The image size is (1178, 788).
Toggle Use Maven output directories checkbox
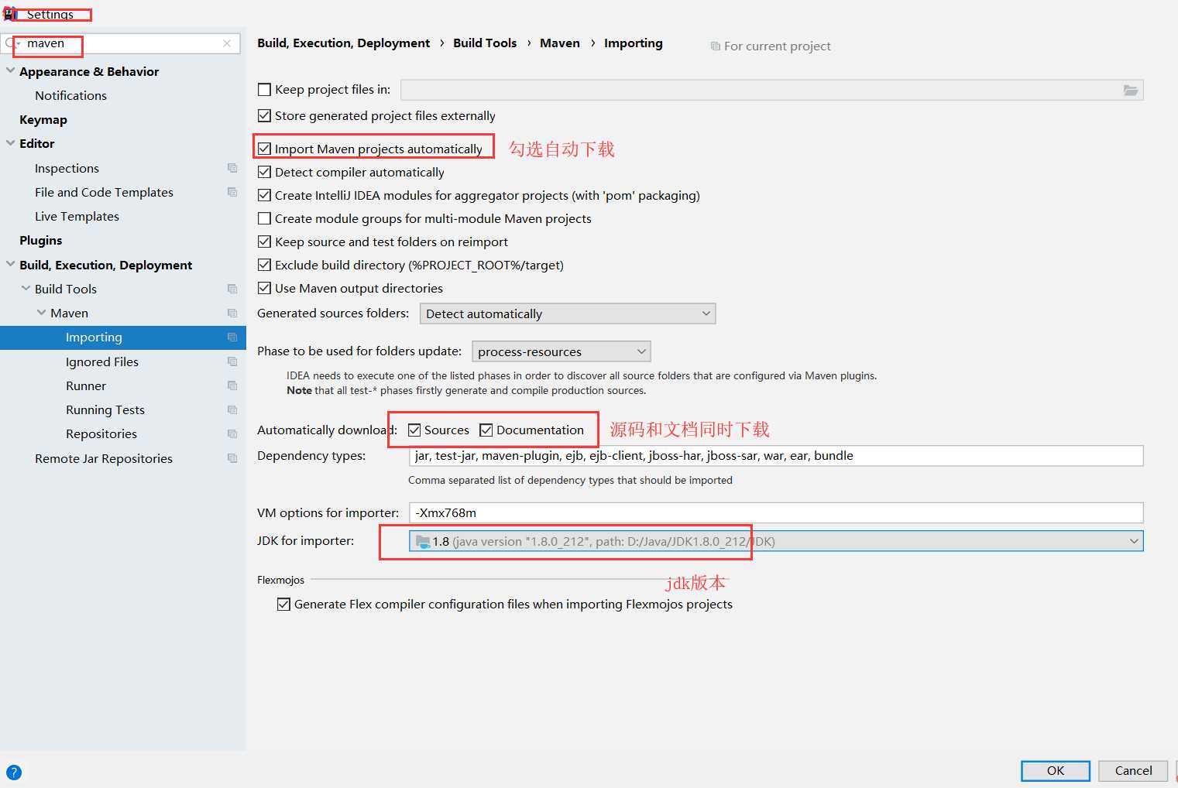264,288
